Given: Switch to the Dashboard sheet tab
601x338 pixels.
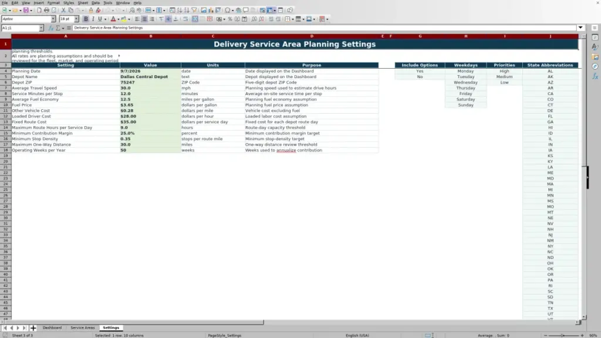Looking at the screenshot, I should point(52,327).
